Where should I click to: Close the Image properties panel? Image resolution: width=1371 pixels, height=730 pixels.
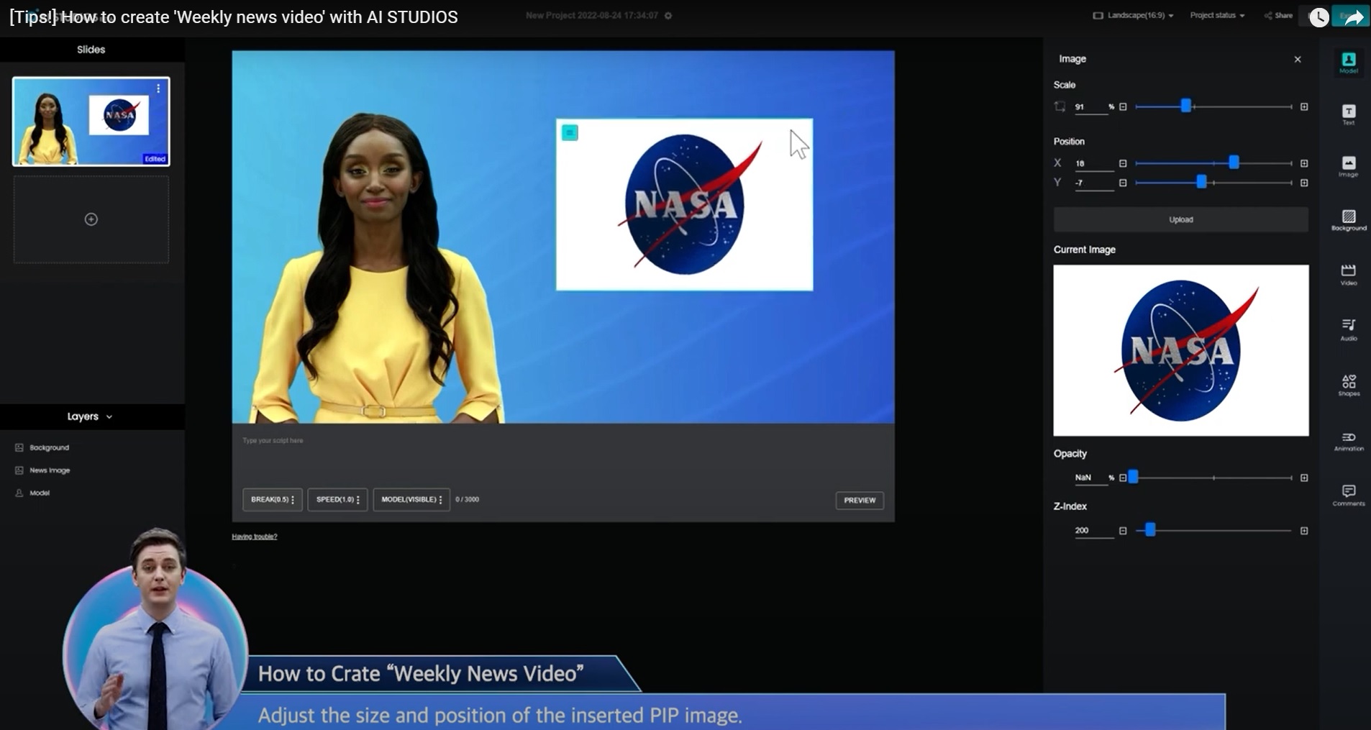(1298, 60)
